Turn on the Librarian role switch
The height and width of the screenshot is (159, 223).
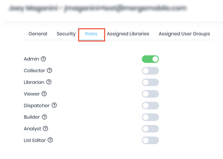point(150,82)
